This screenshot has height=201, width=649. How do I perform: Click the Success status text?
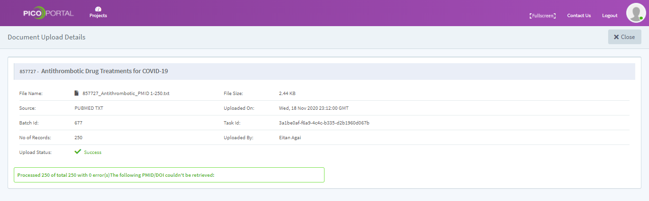pos(93,153)
